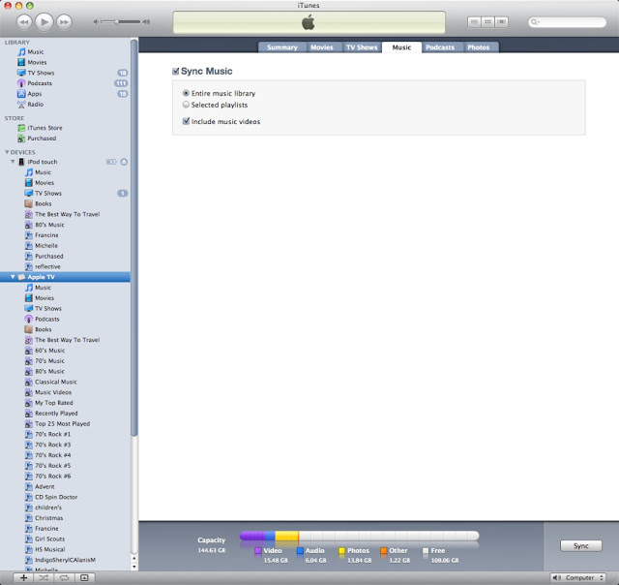The height and width of the screenshot is (585, 619).
Task: Open Movies in the Library section
Action: pyautogui.click(x=37, y=62)
